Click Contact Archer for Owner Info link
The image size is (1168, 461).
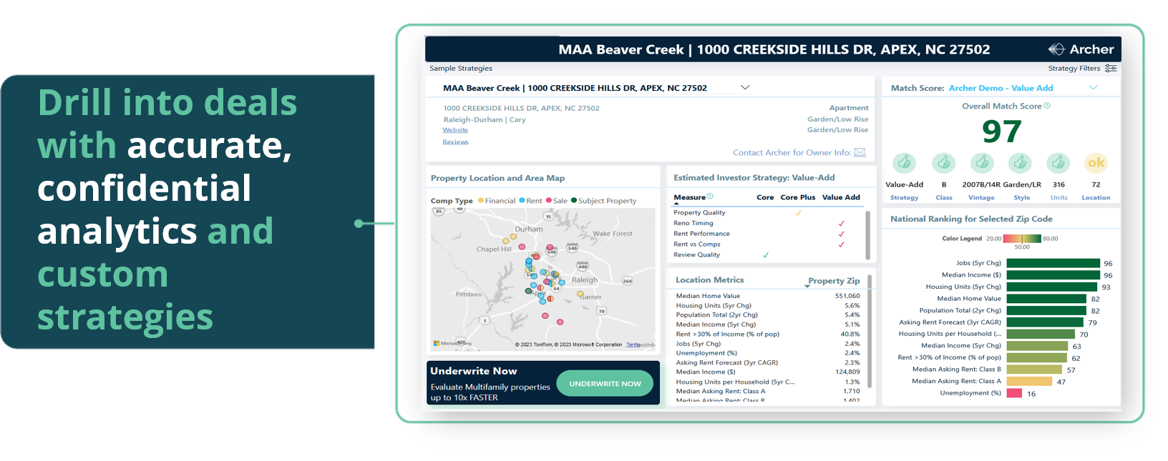[792, 152]
